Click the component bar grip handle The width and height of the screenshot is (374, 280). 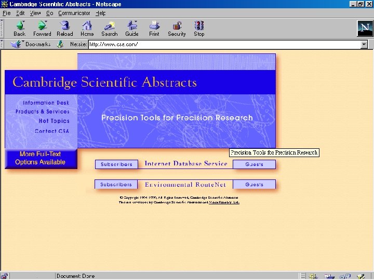pos(303,276)
